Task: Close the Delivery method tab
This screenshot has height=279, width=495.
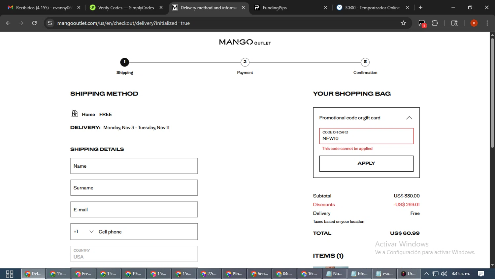Action: (x=243, y=8)
